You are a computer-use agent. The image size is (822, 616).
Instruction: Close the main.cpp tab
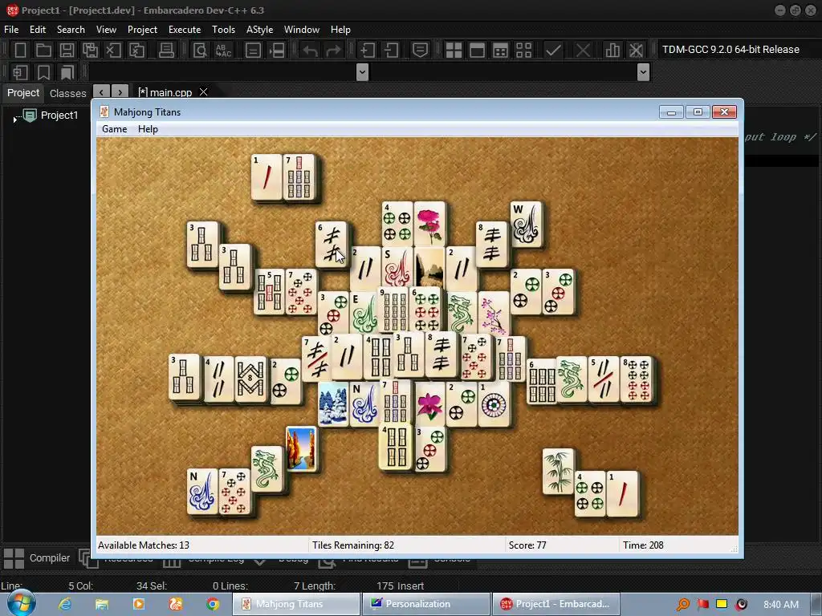pos(203,91)
